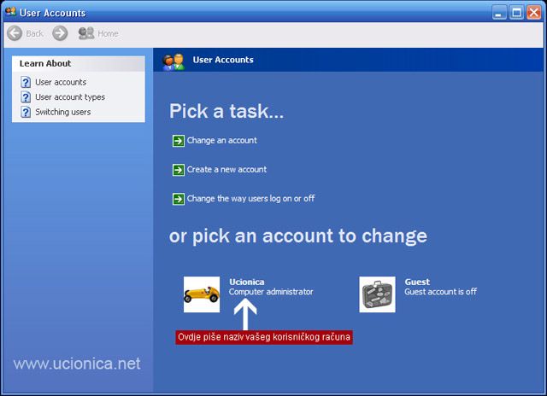This screenshot has height=396, width=547.
Task: Open the Guest account entry
Action: coord(417,282)
